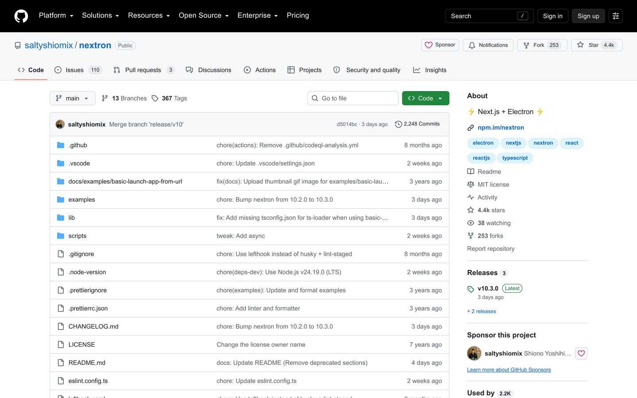Viewport: 637px width, 398px height.
Task: Click the LICENSE file icon
Action: [x=61, y=344]
